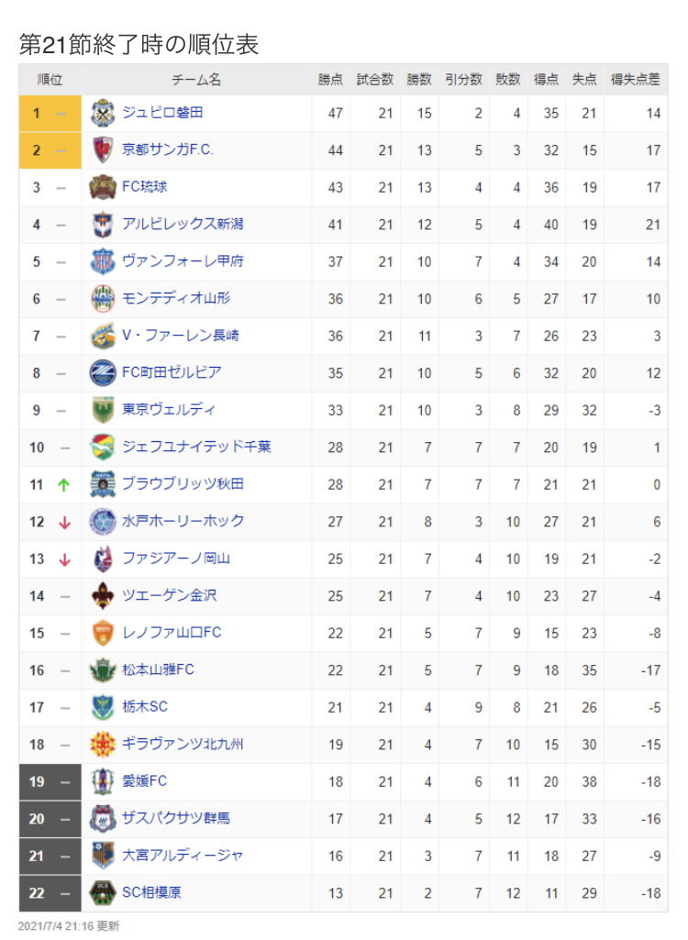The width and height of the screenshot is (688, 940).
Task: Click the アルビレックス新潟 crest icon
Action: 102,224
